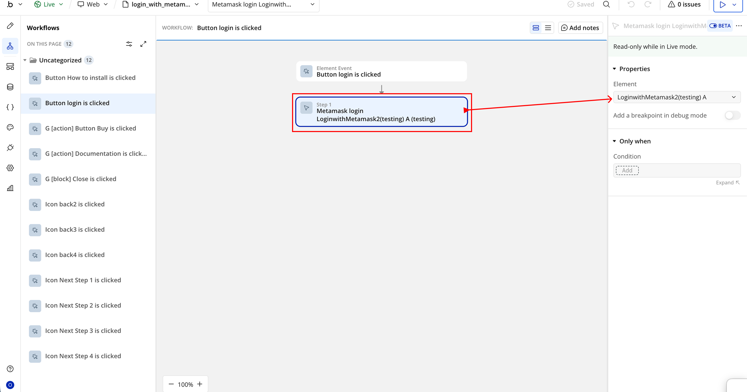Open the Plugins plug icon
Image resolution: width=747 pixels, height=392 pixels.
point(10,148)
